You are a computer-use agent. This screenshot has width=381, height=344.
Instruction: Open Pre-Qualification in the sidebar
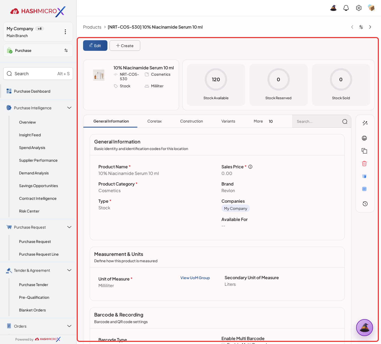pos(34,297)
